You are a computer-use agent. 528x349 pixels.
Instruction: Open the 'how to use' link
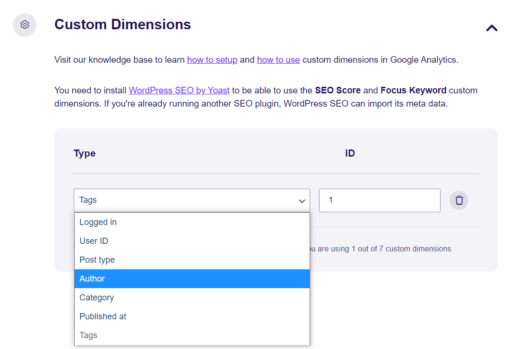click(278, 60)
